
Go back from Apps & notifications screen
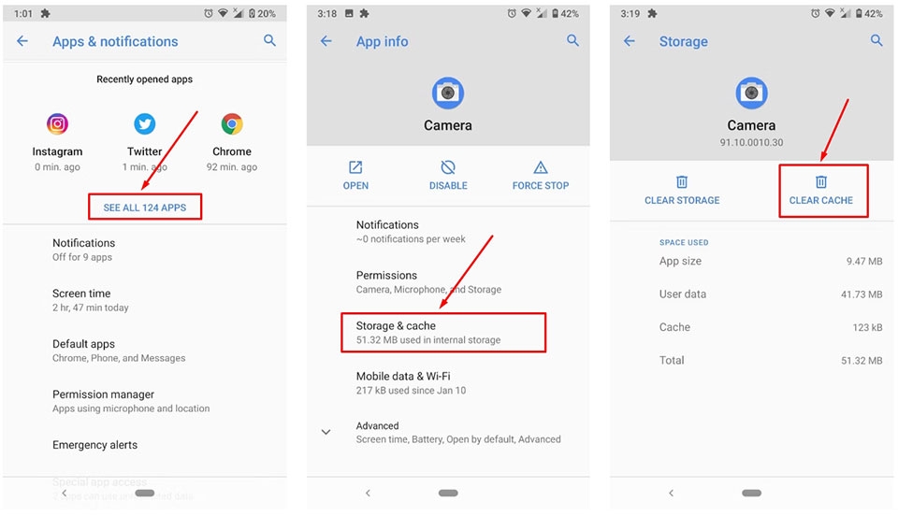(x=22, y=40)
